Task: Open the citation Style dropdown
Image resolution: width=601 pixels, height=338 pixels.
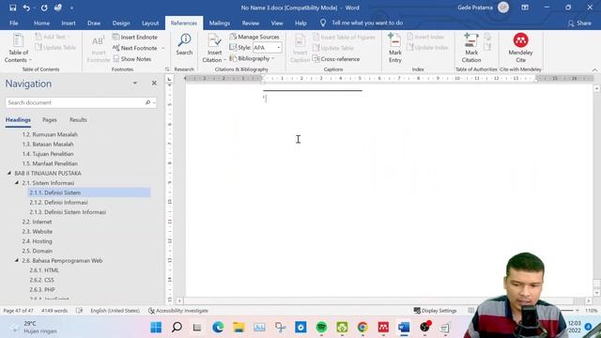Action: click(x=279, y=48)
